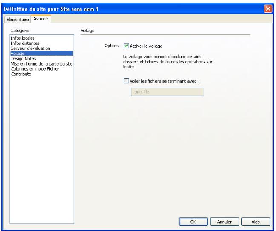Switch to the Elémentaire tab
The height and width of the screenshot is (231, 276).
pos(17,19)
